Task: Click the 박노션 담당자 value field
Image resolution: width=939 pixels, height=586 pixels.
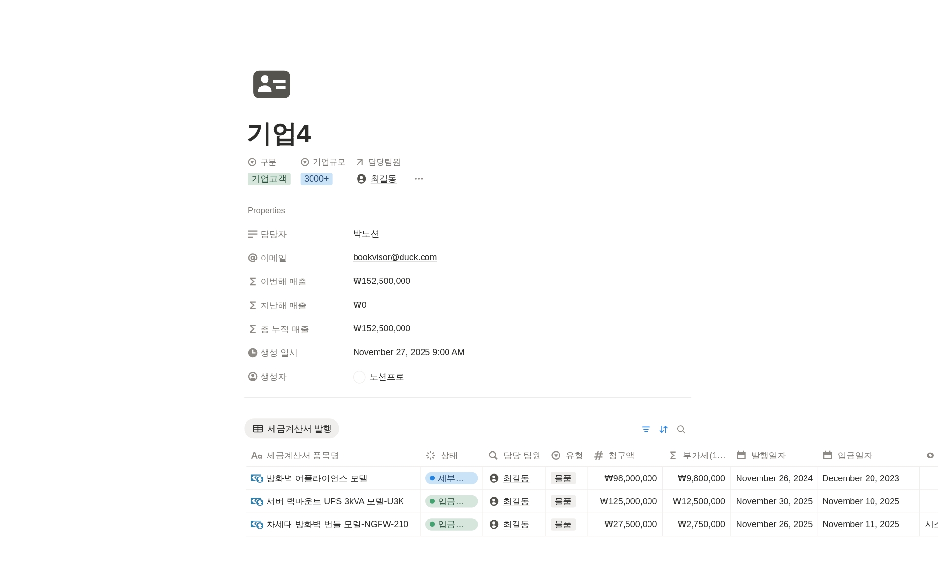Action: point(366,234)
